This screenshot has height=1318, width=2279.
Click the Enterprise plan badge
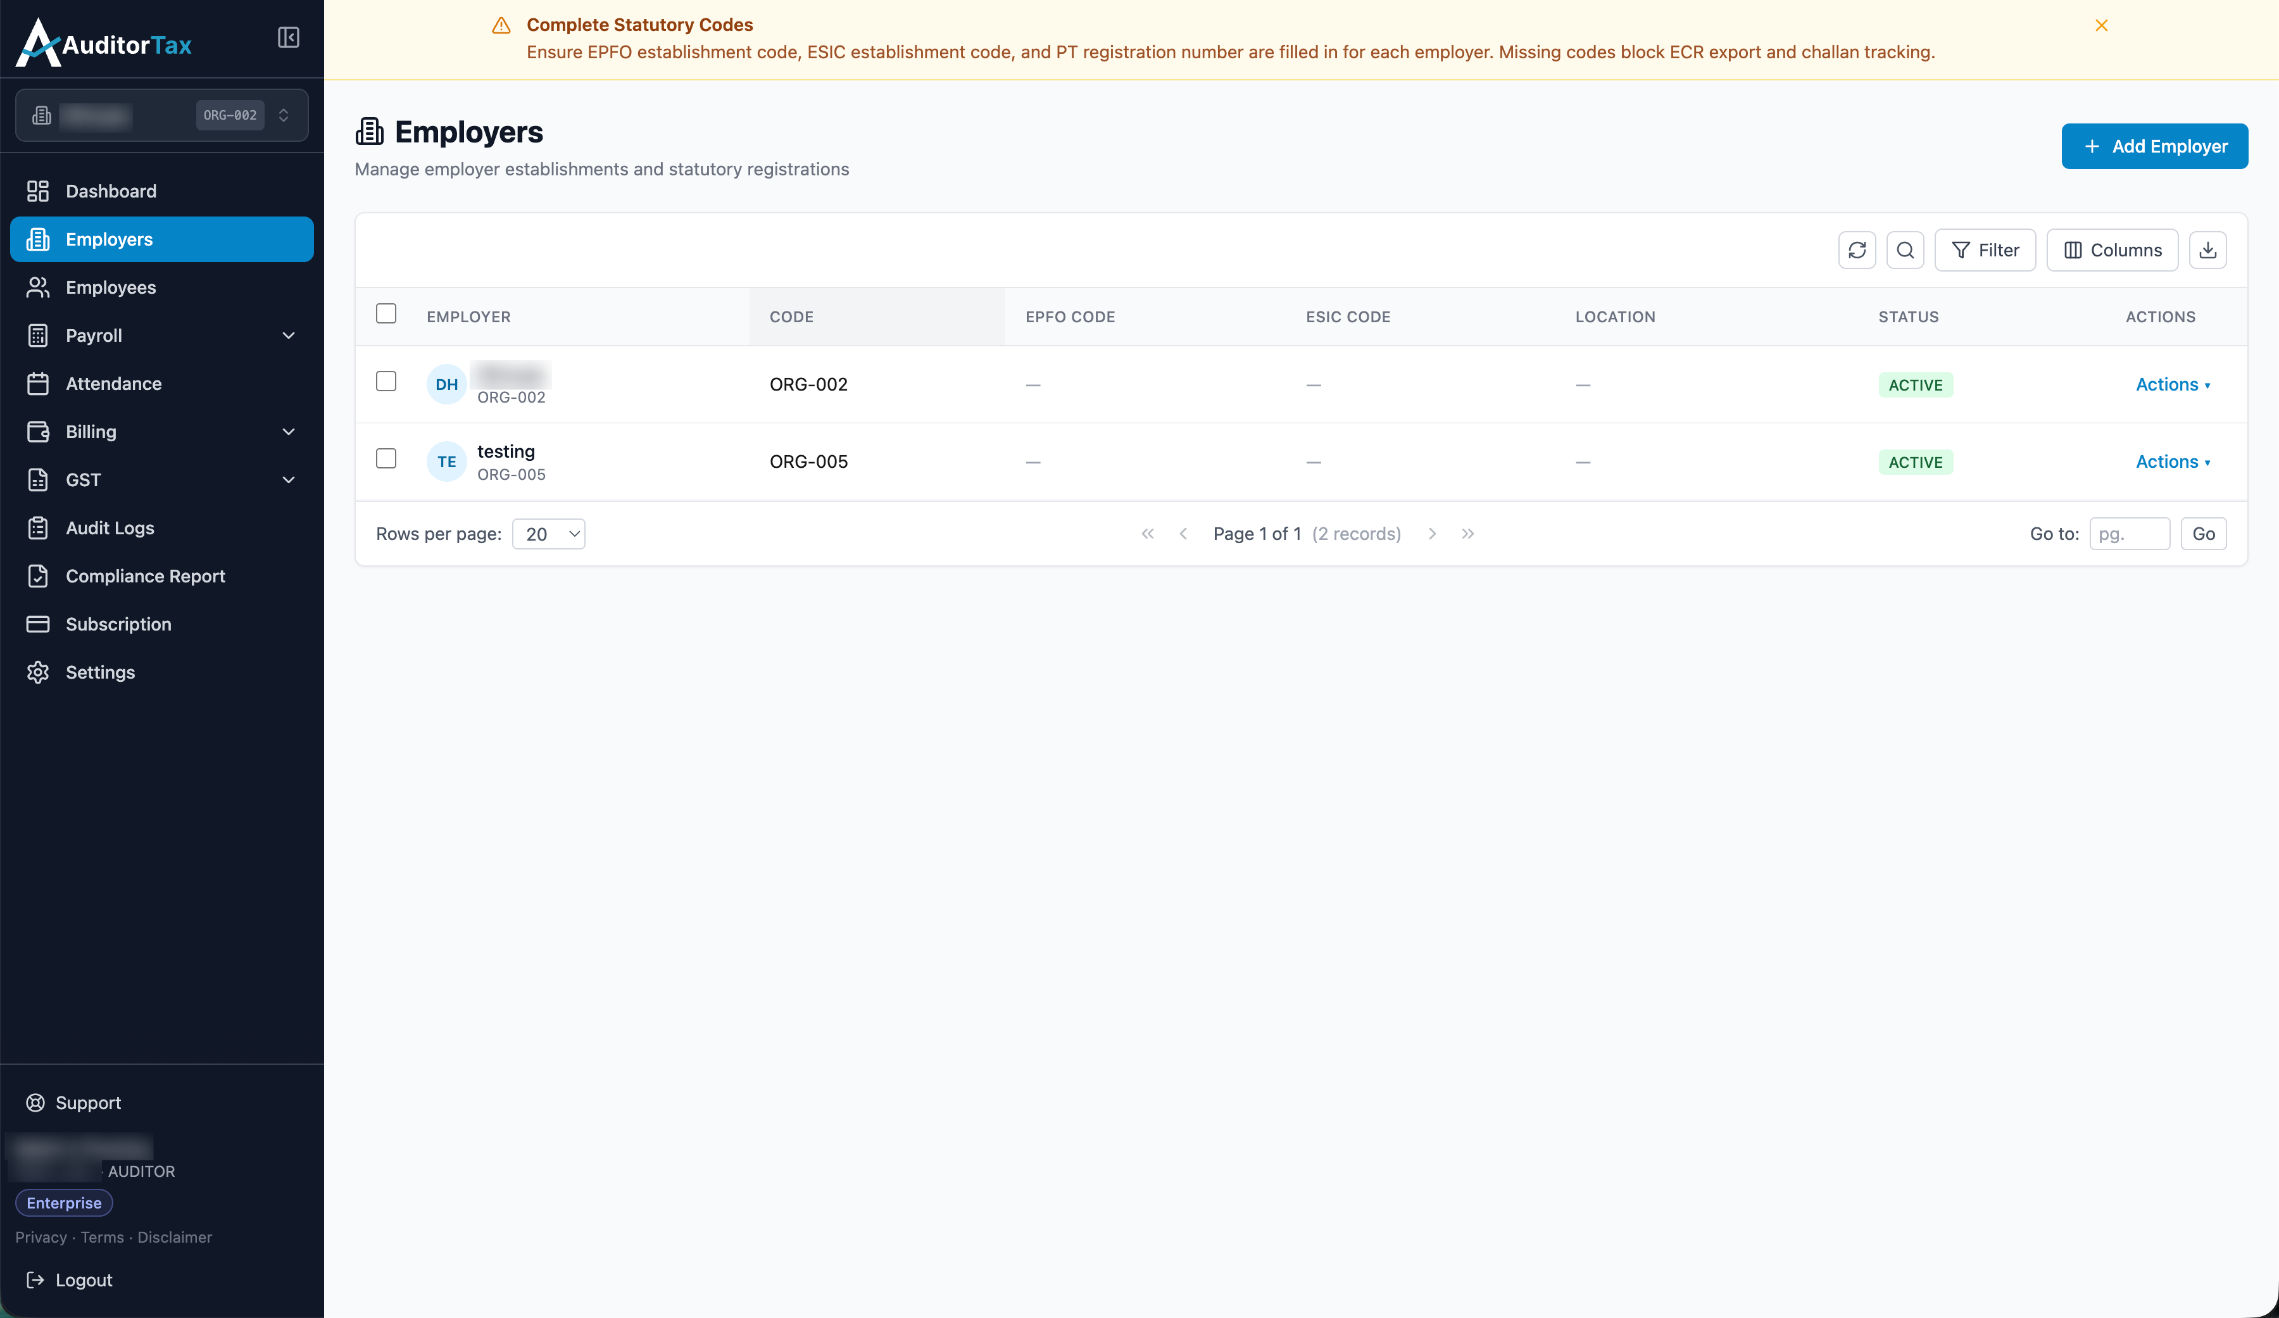pyautogui.click(x=64, y=1203)
